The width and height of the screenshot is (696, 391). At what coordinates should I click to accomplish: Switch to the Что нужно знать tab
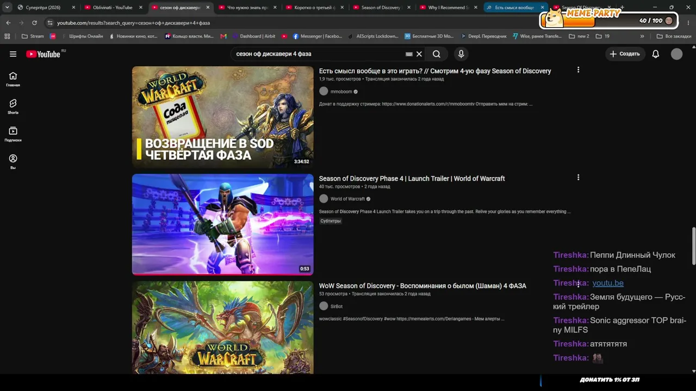pos(246,8)
